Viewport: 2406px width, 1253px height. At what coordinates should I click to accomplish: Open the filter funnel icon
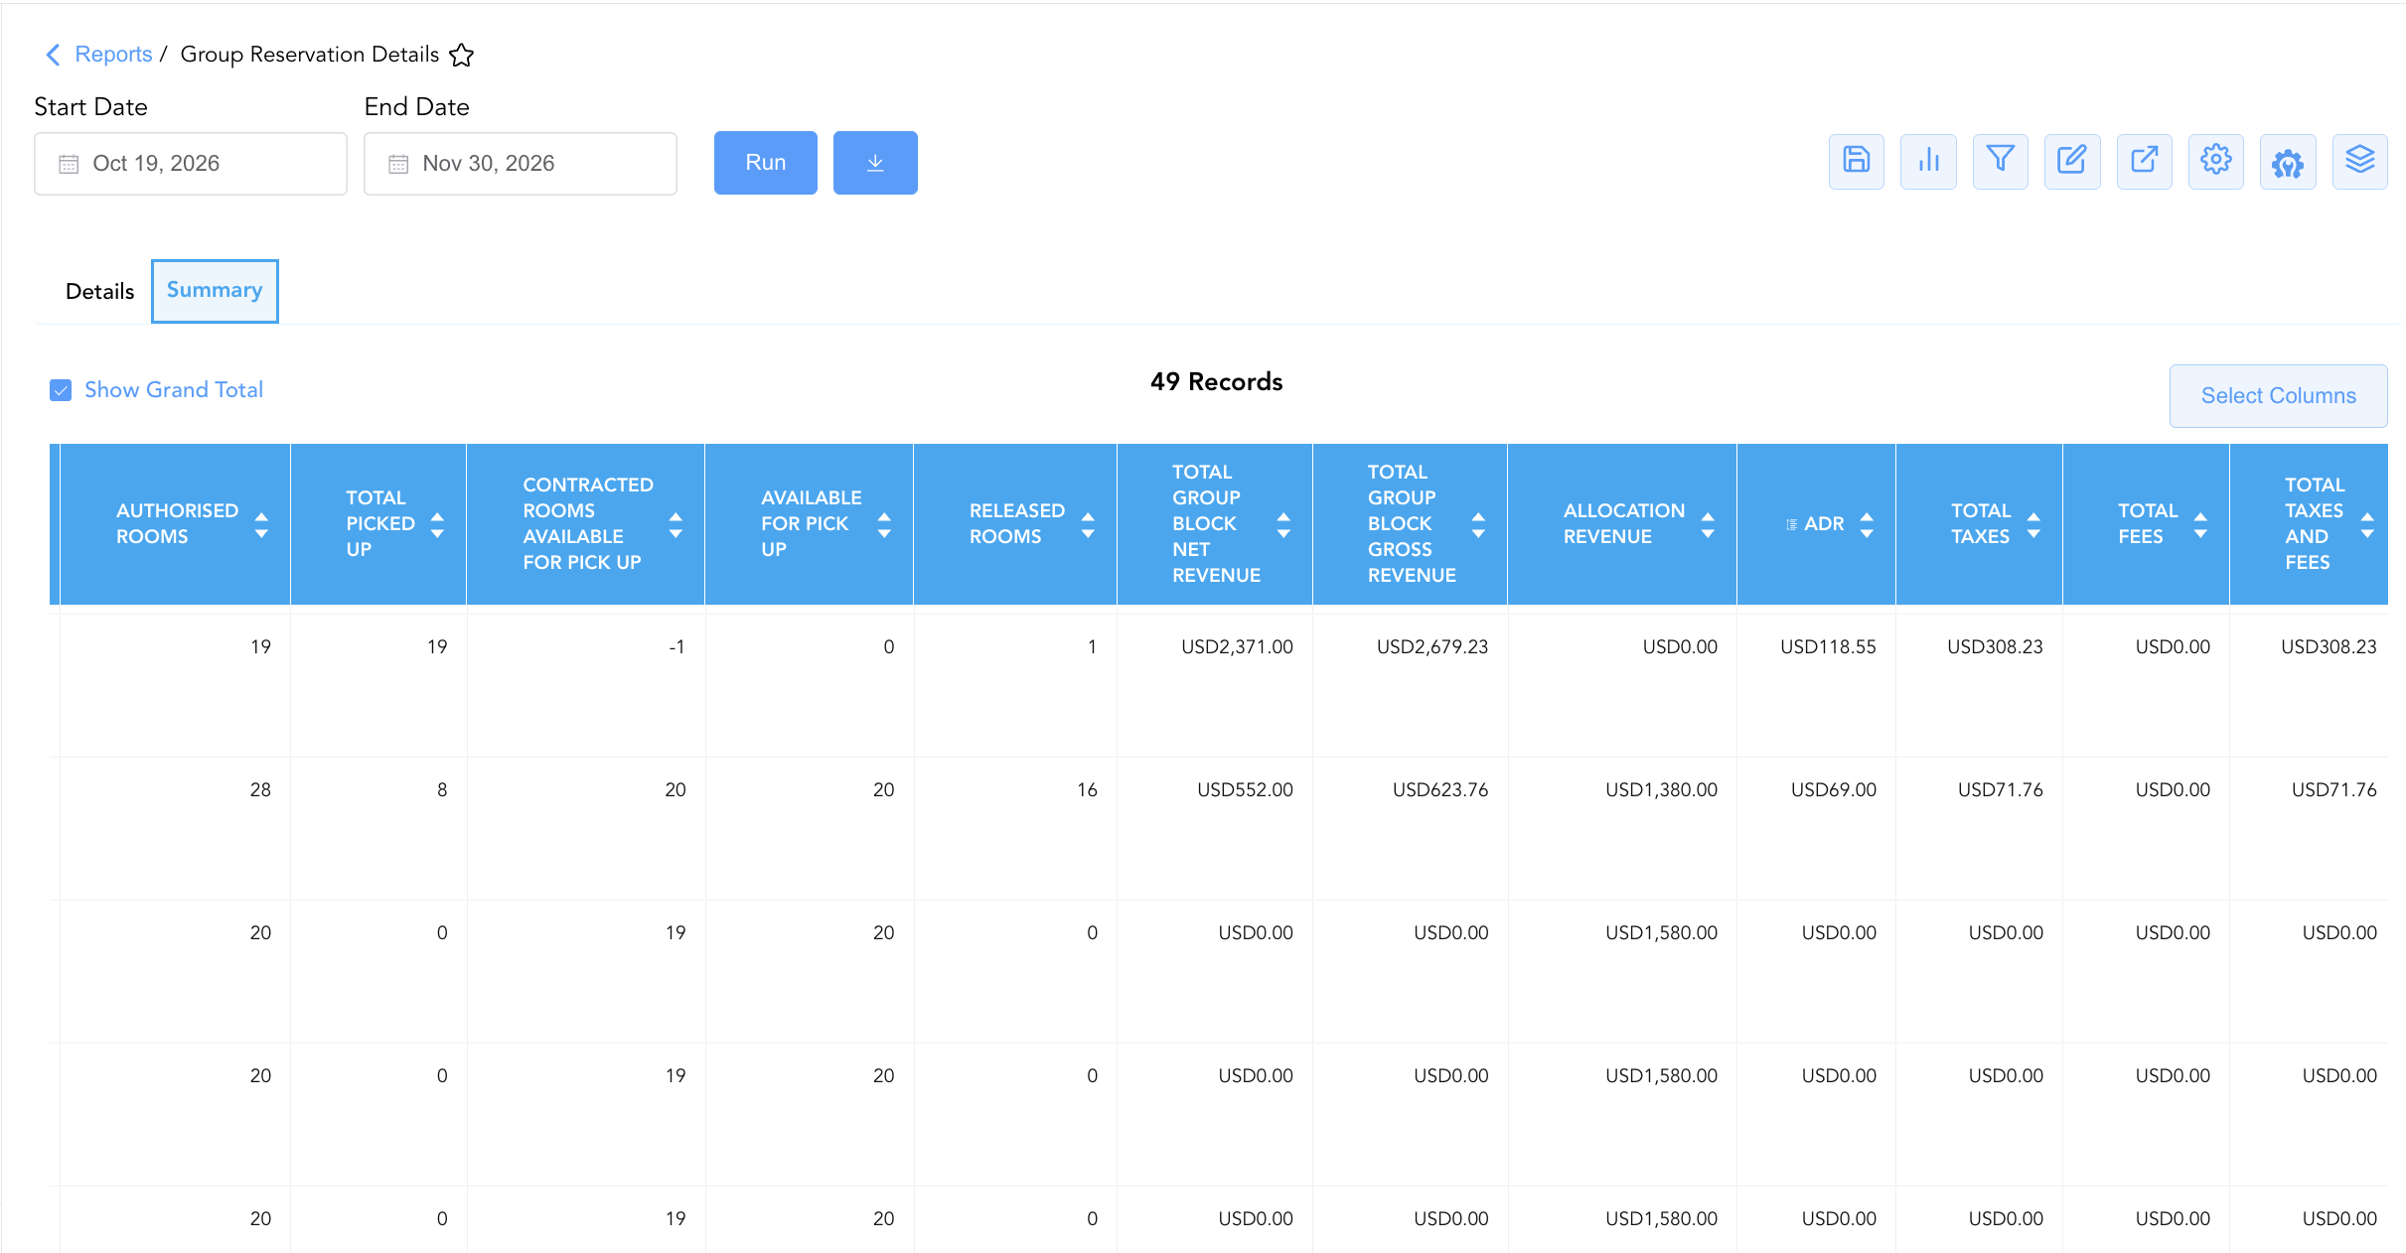pos(2000,161)
